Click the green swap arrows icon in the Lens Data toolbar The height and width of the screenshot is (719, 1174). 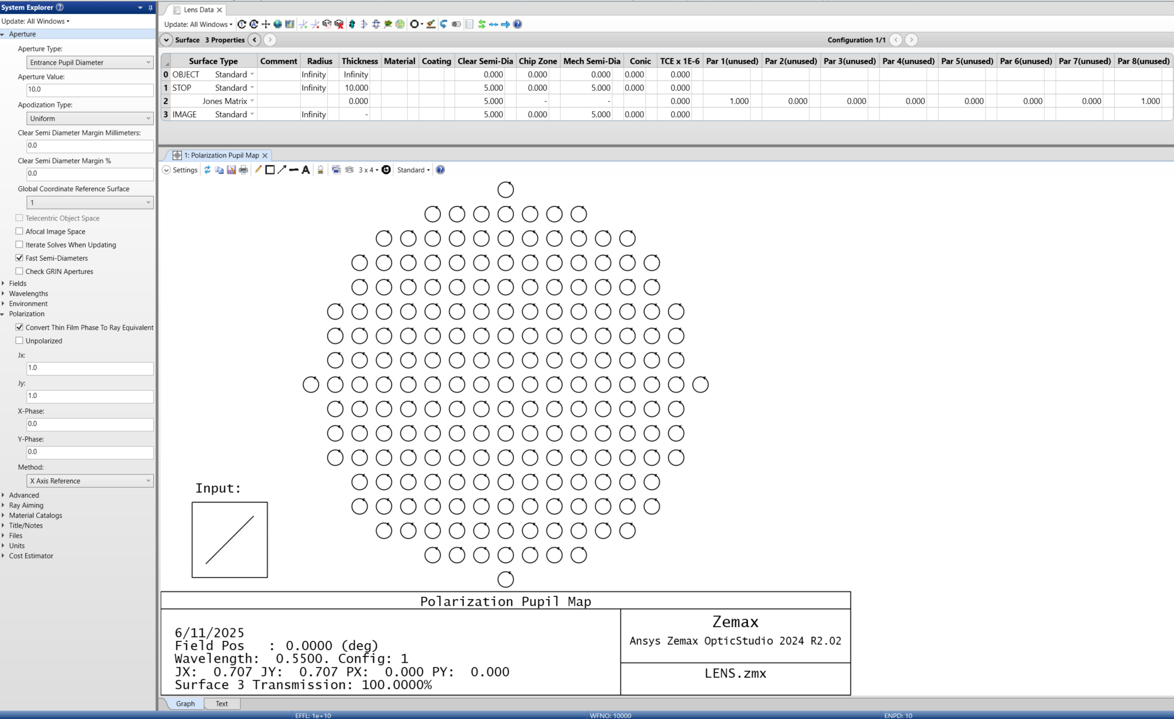(x=482, y=24)
